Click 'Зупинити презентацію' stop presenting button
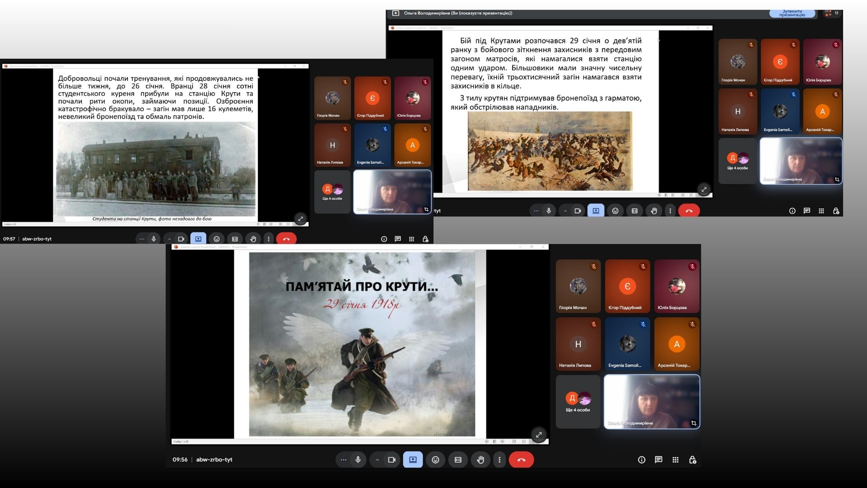 (x=792, y=14)
